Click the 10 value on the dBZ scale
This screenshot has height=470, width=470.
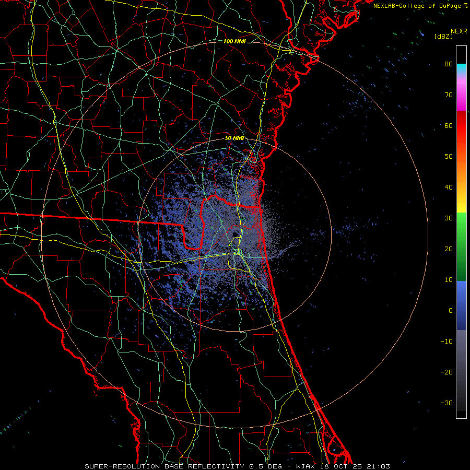[449, 280]
